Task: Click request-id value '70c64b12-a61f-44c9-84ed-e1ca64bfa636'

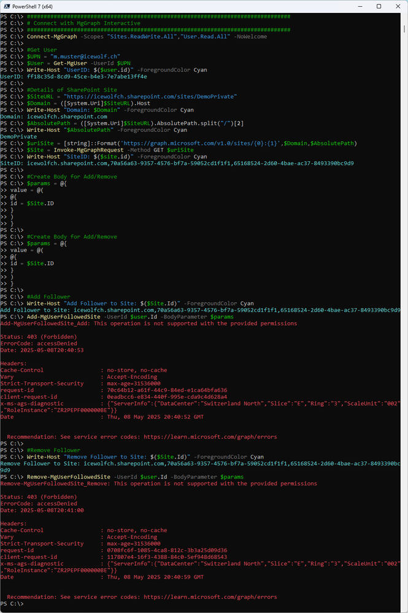Action: click(167, 390)
